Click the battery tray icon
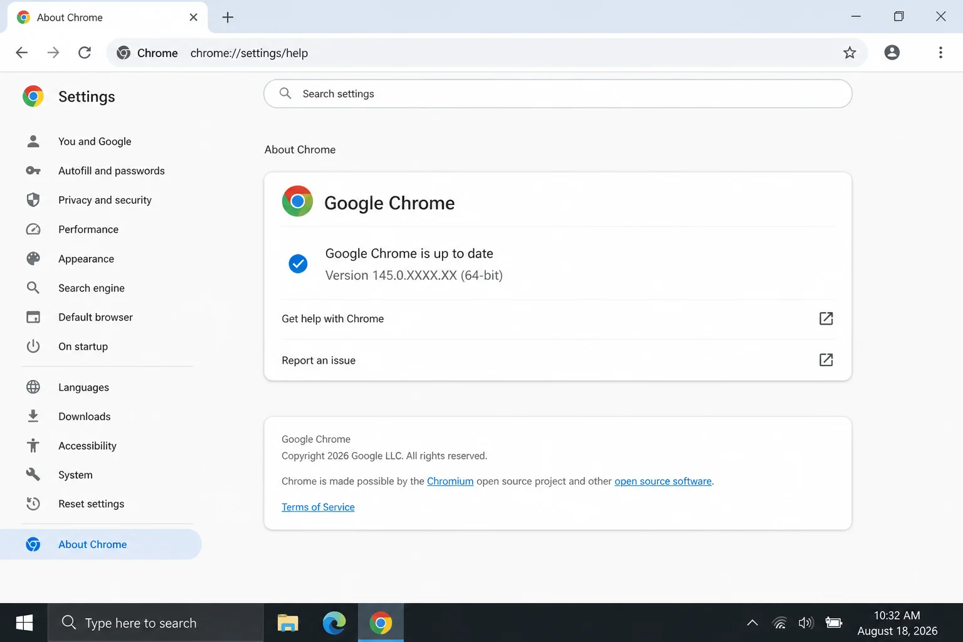This screenshot has height=642, width=963. pos(834,623)
